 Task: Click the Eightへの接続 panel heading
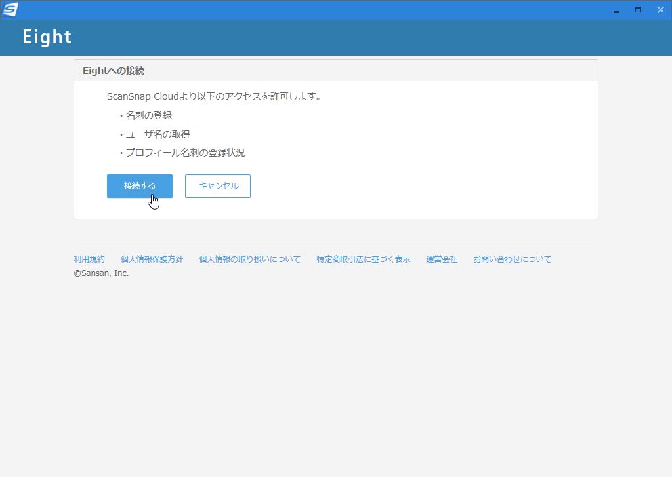[x=114, y=71]
